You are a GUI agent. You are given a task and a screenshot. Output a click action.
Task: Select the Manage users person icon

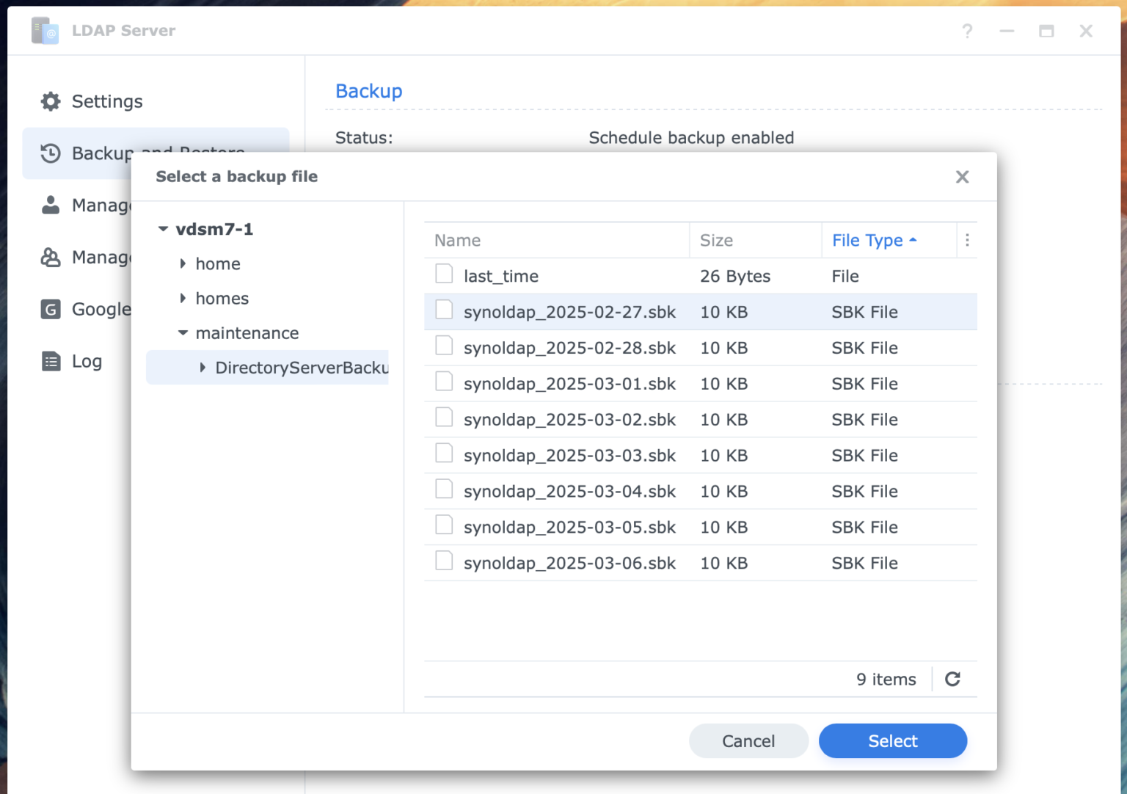(x=50, y=205)
